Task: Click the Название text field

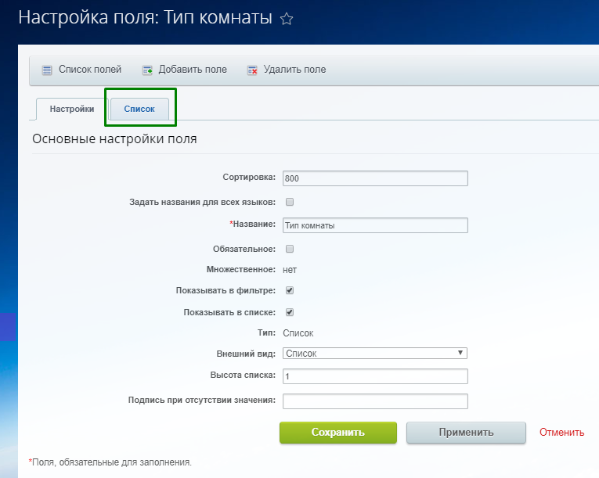Action: [x=375, y=225]
